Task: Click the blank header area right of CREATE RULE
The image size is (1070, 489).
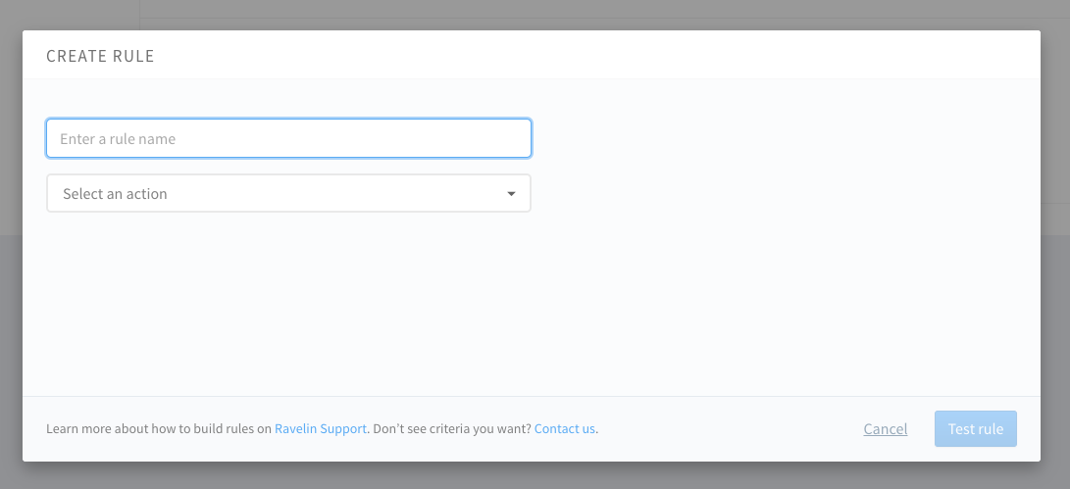Action: (x=588, y=56)
